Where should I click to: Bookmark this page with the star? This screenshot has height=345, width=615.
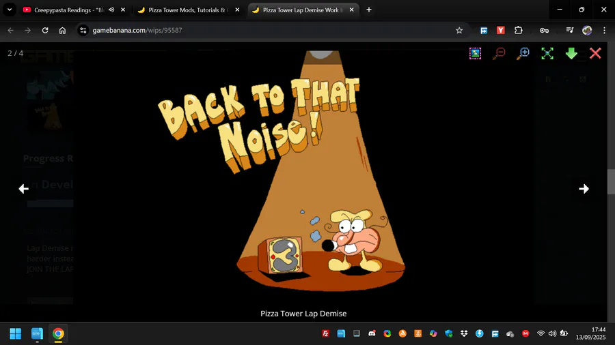(459, 30)
